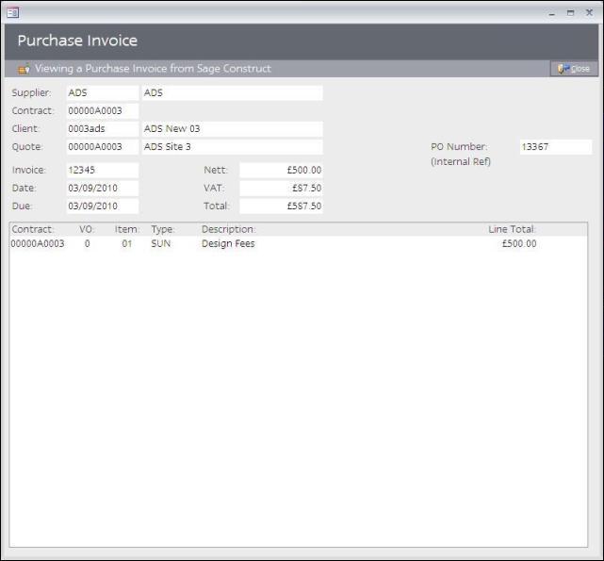Viewport: 604px width, 561px height.
Task: Click the form icon in the title bar
Action: pyautogui.click(x=13, y=12)
